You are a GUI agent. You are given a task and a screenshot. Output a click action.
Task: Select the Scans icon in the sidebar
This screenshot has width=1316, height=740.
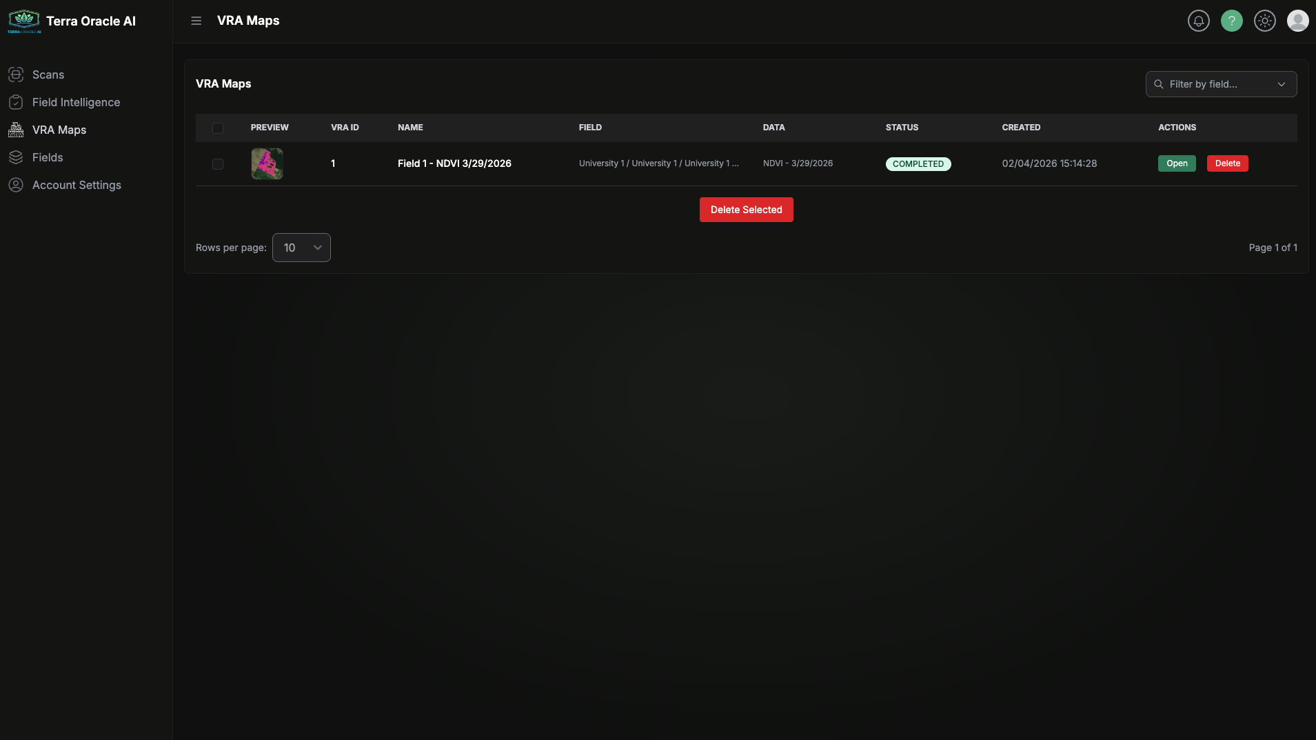16,74
